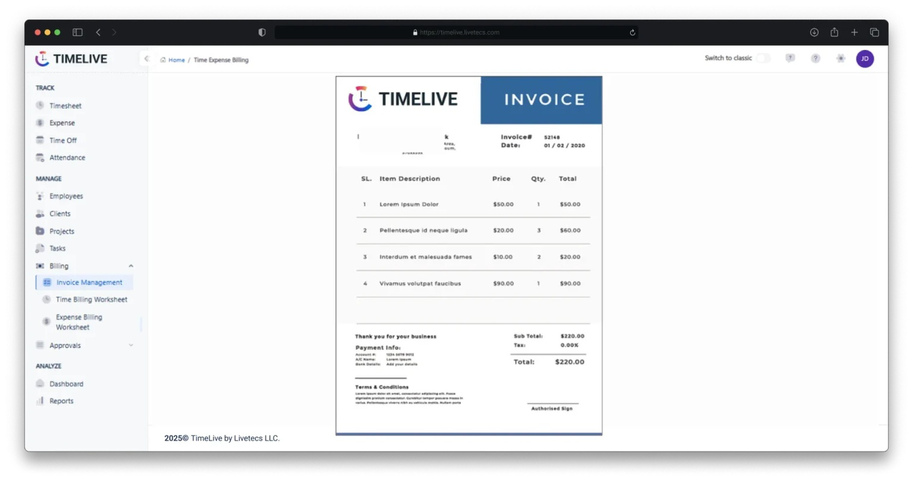The height and width of the screenshot is (481, 913).
Task: Click the help question mark icon
Action: pos(816,58)
